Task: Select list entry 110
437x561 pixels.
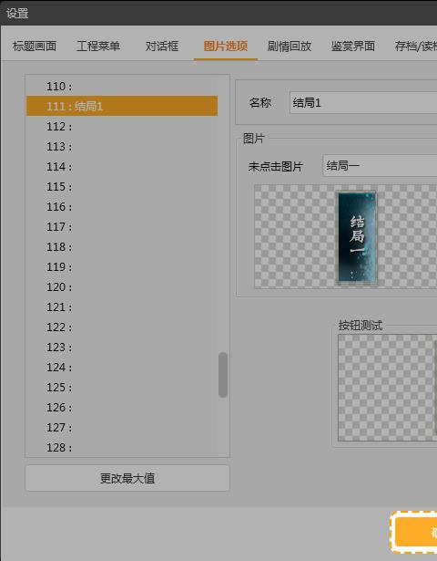Action: coord(122,87)
